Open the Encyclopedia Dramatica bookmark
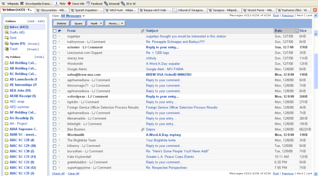 pos(36,4)
